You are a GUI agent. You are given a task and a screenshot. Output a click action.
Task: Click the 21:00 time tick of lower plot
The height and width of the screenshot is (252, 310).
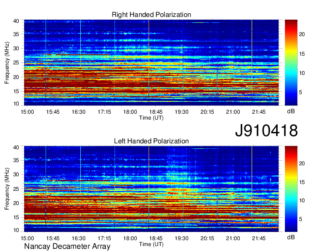click(x=233, y=238)
